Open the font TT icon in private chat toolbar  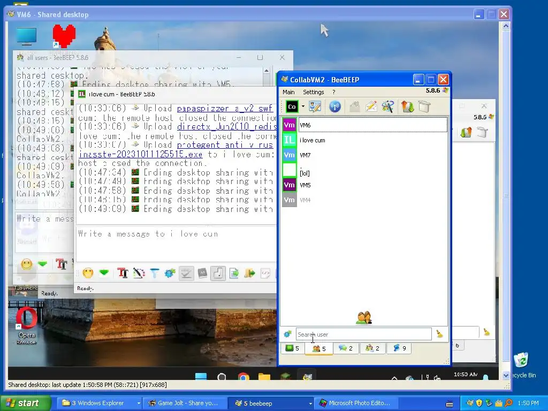click(123, 273)
